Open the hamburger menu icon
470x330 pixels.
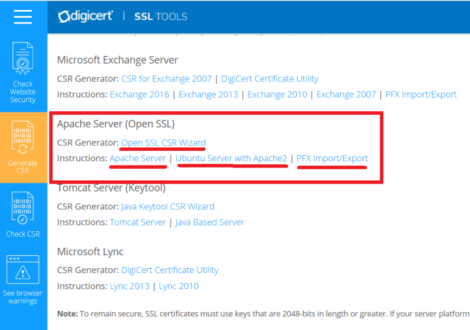tap(23, 17)
